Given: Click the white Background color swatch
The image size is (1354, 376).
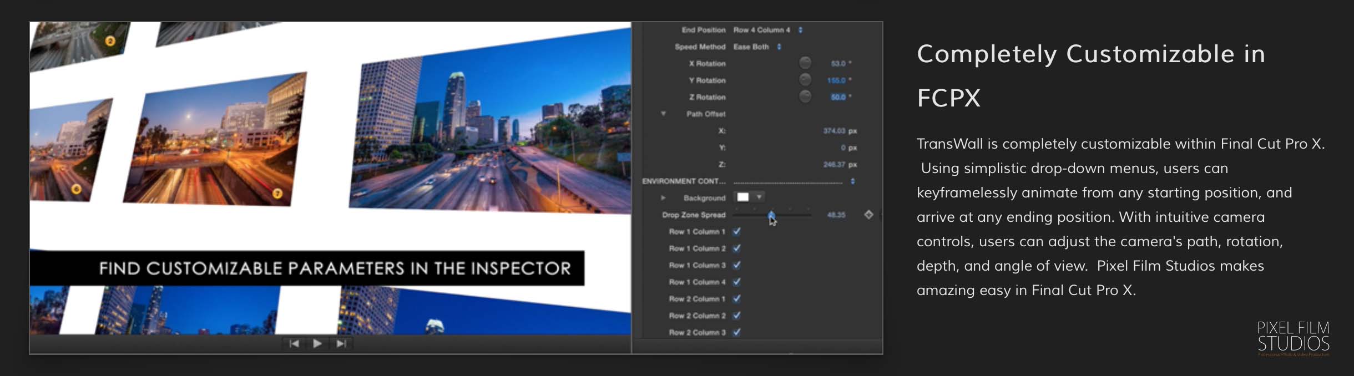Looking at the screenshot, I should 743,197.
